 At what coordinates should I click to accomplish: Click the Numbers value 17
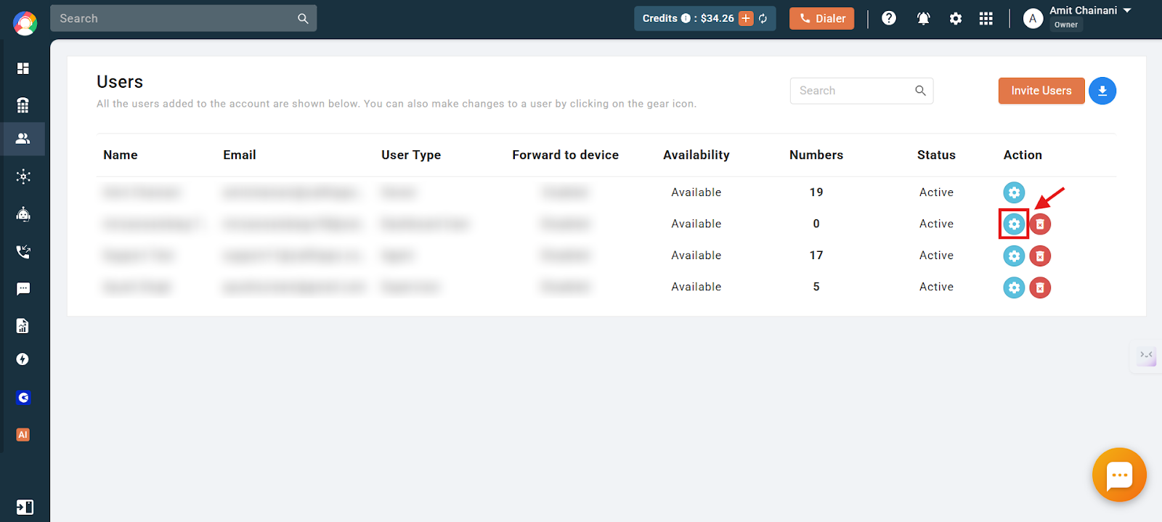coord(816,256)
